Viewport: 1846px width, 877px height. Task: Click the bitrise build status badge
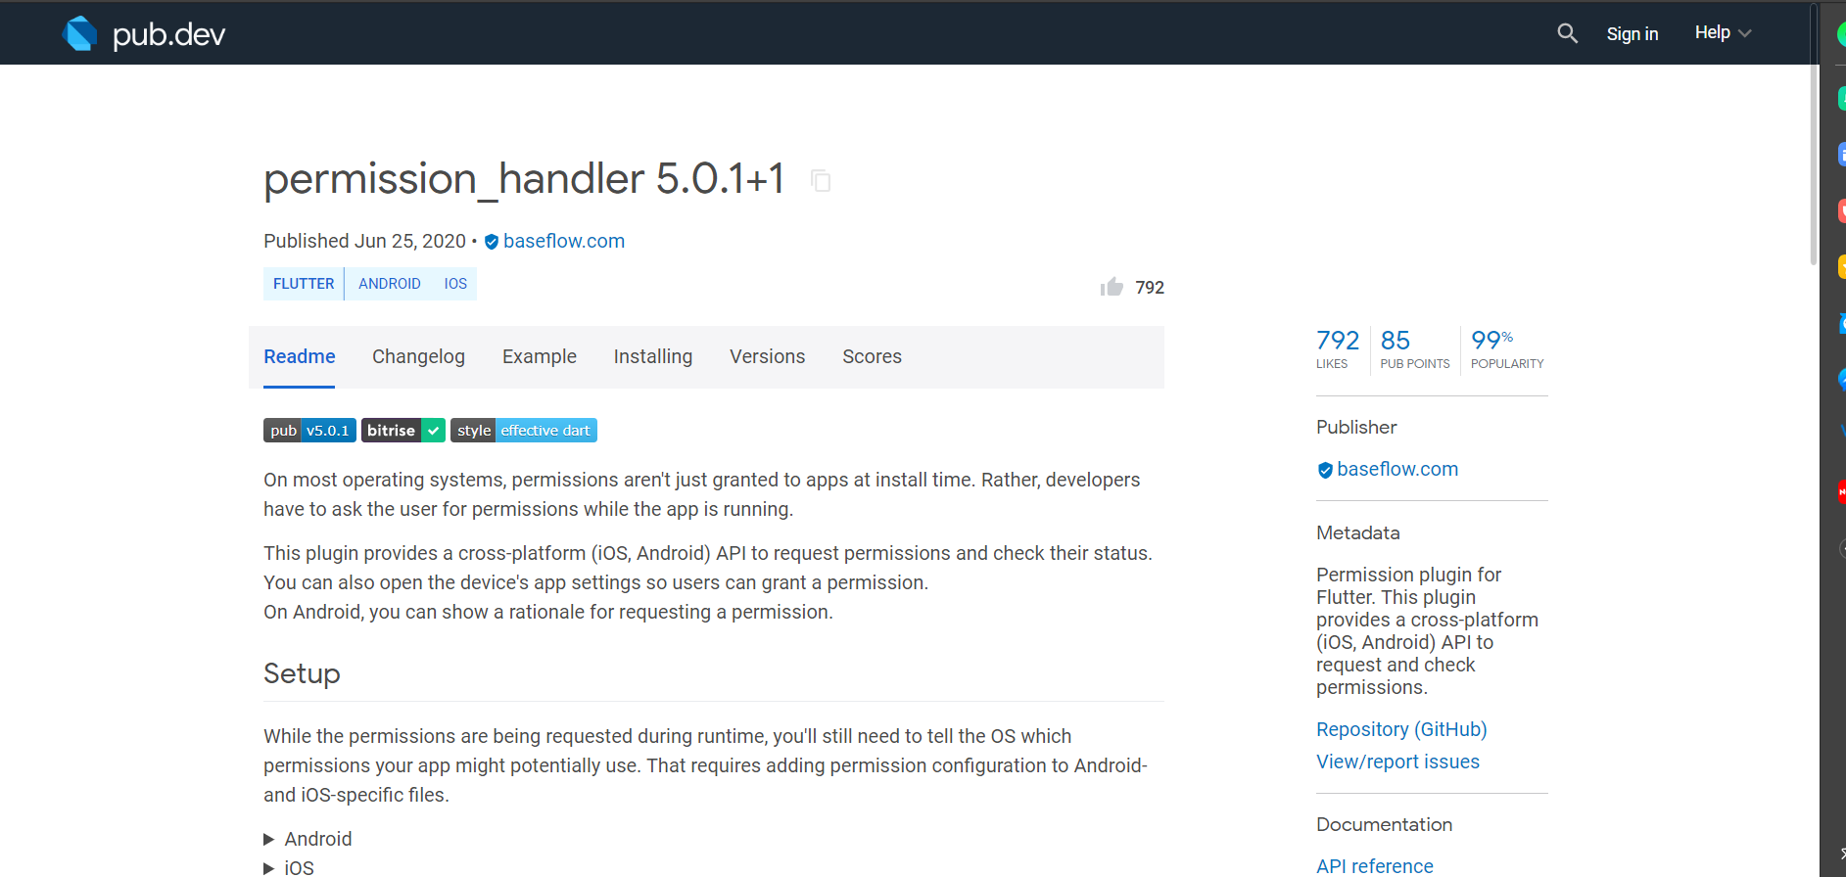pos(403,431)
